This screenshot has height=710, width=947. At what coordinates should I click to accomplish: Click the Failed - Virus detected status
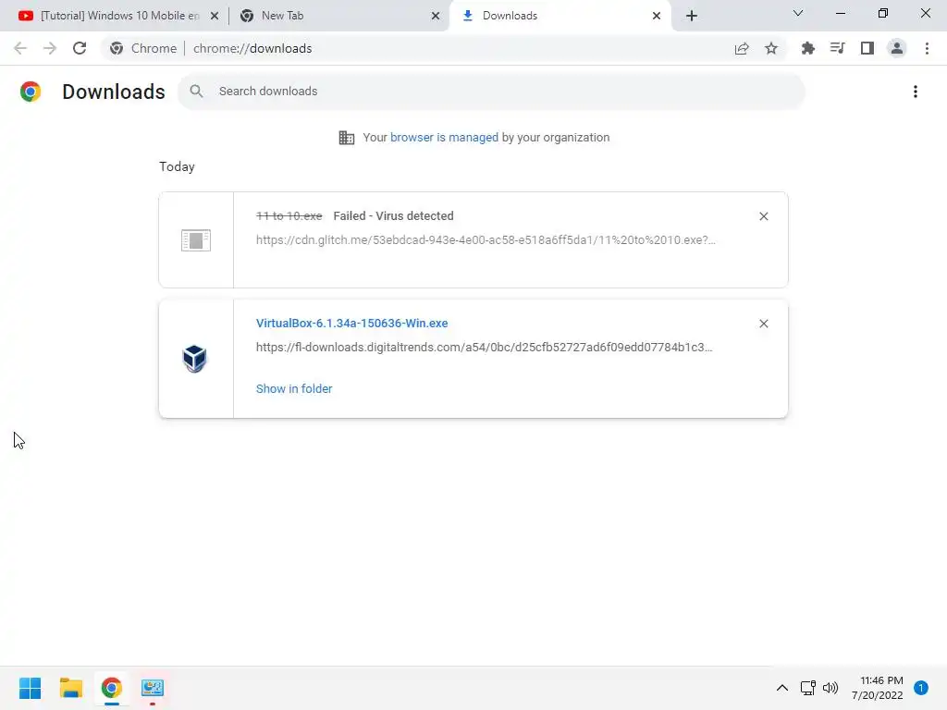(x=393, y=216)
